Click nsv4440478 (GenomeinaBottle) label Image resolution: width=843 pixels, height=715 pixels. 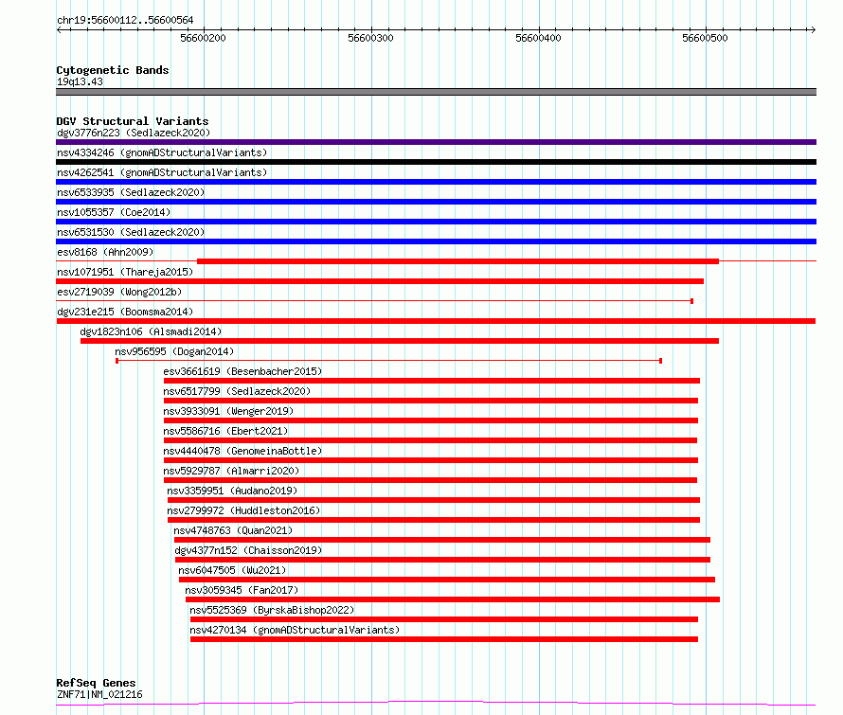coord(242,451)
